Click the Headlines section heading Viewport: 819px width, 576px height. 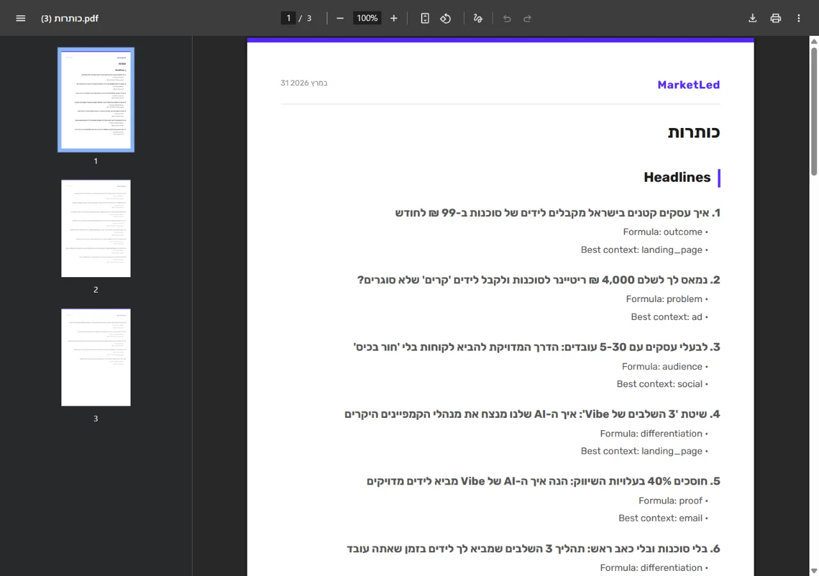[677, 178]
